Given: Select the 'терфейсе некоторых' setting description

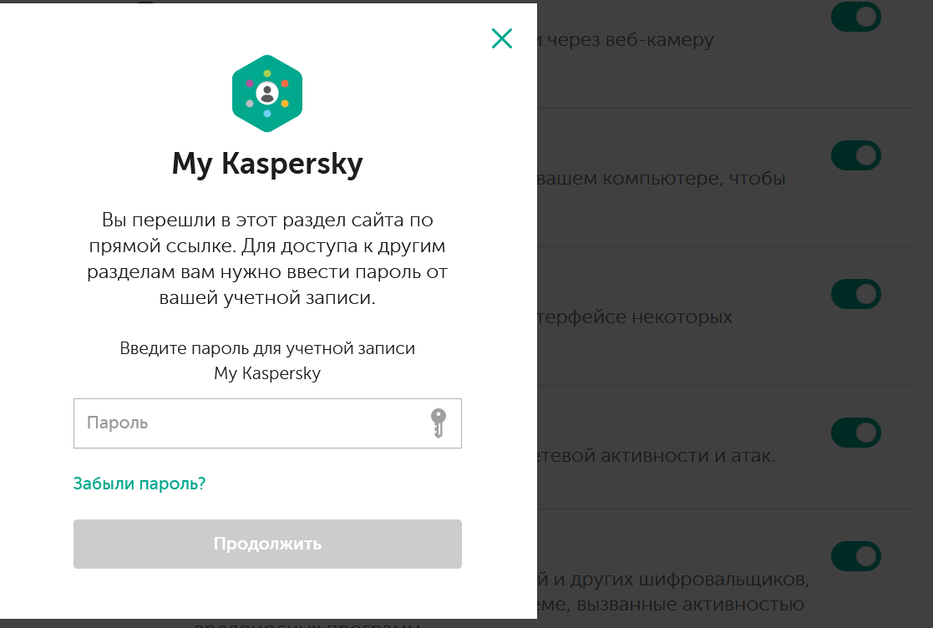Looking at the screenshot, I should pyautogui.click(x=635, y=317).
